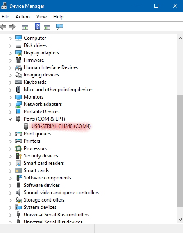This screenshot has width=183, height=233.
Task: Click the Disk drives icon
Action: (18, 46)
